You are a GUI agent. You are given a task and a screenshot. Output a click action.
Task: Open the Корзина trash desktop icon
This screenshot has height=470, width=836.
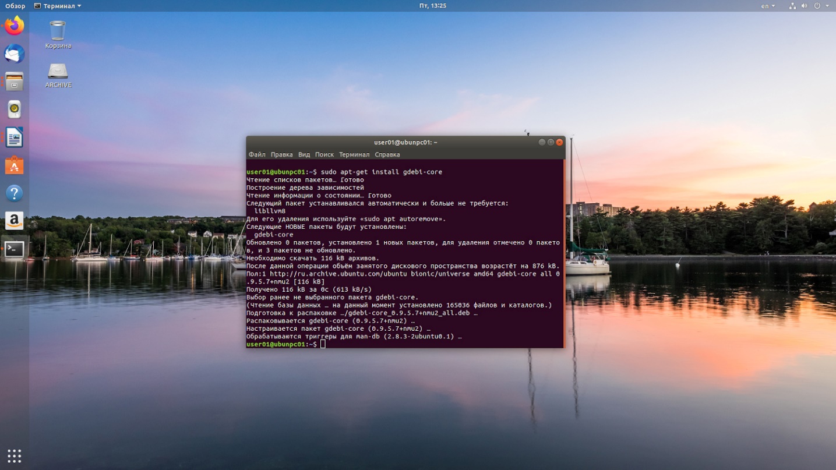58,34
